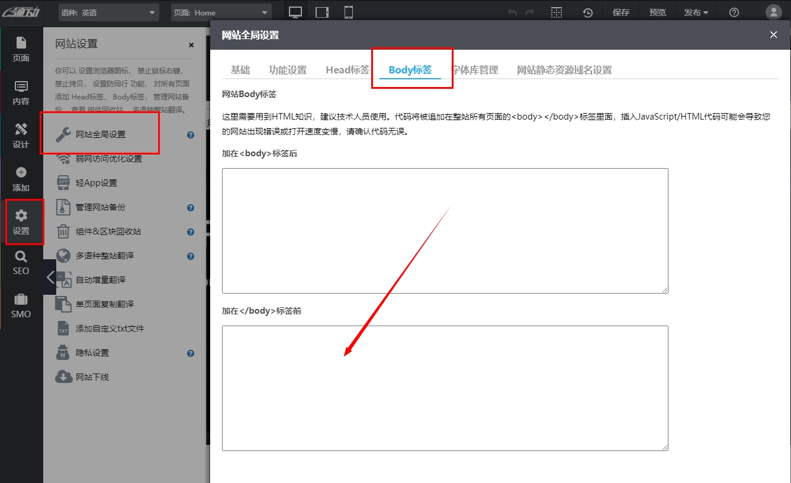Viewport: 791px width, 483px height.
Task: Open the user account avatar
Action: pyautogui.click(x=773, y=12)
